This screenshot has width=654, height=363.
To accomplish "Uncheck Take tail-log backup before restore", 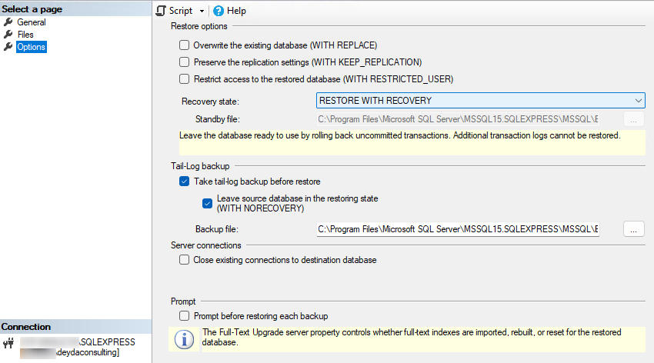I will tap(184, 181).
